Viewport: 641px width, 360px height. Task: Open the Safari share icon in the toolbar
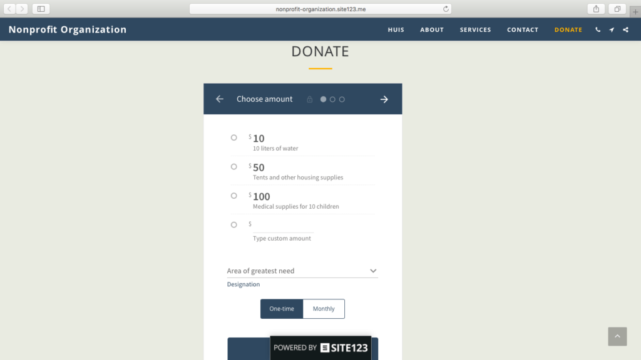coord(595,9)
